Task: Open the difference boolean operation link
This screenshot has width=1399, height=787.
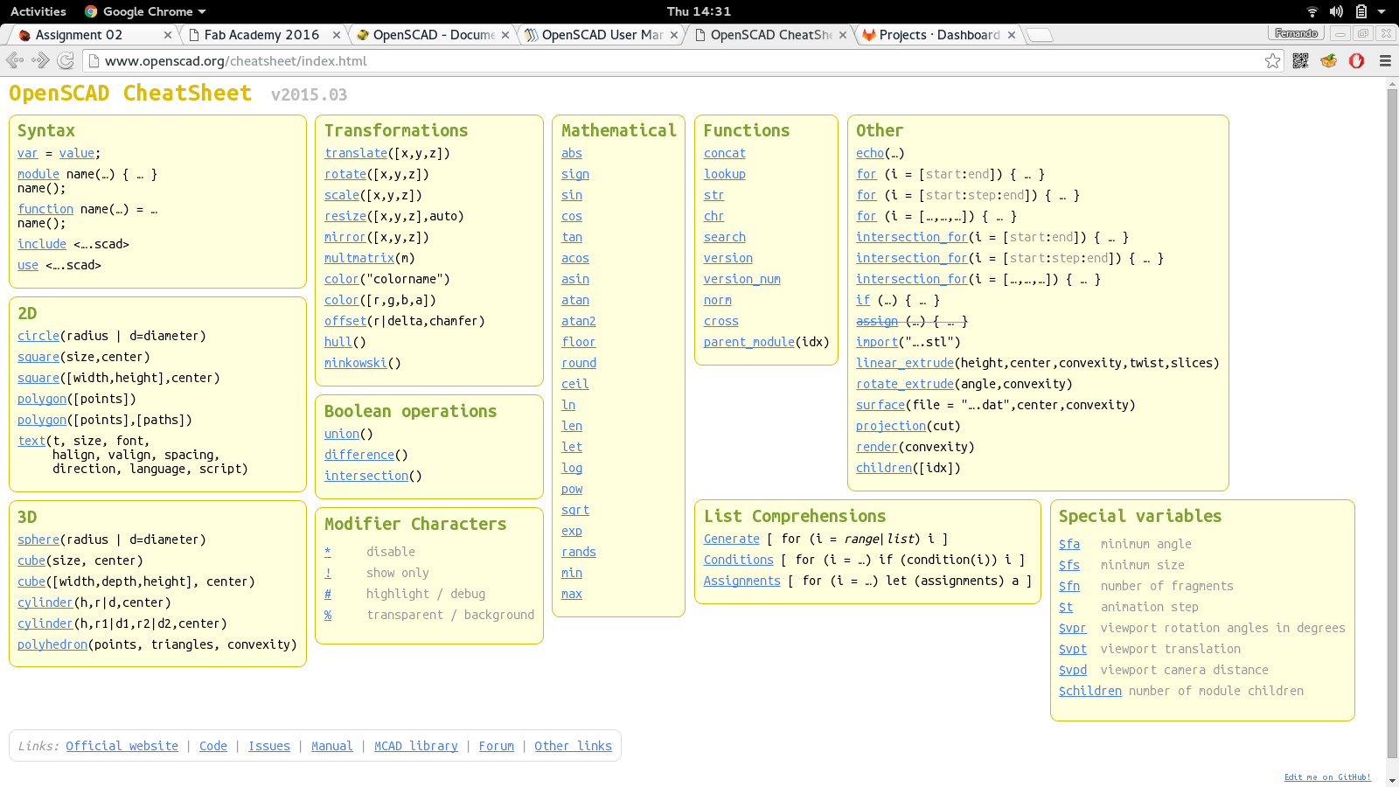Action: [x=359, y=455]
